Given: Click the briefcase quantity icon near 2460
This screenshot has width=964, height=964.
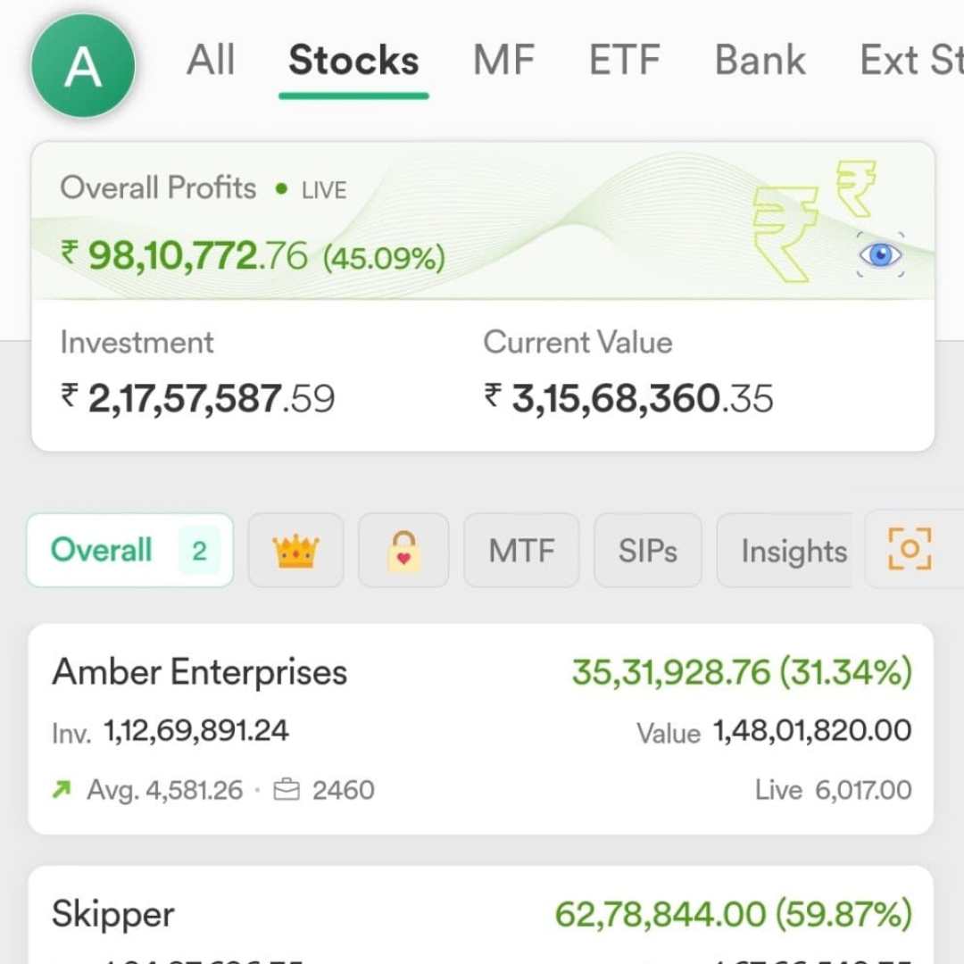Looking at the screenshot, I should (287, 789).
